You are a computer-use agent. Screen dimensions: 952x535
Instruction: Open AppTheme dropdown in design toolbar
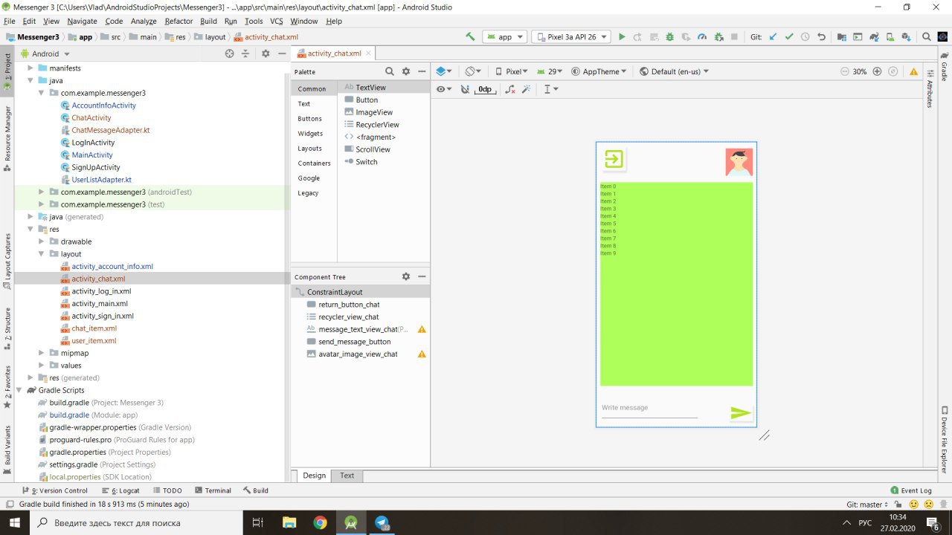pyautogui.click(x=599, y=71)
